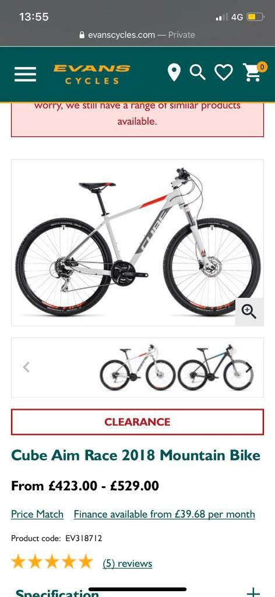Click the CLEARANCE banner button
This screenshot has height=597, width=275.
(137, 422)
